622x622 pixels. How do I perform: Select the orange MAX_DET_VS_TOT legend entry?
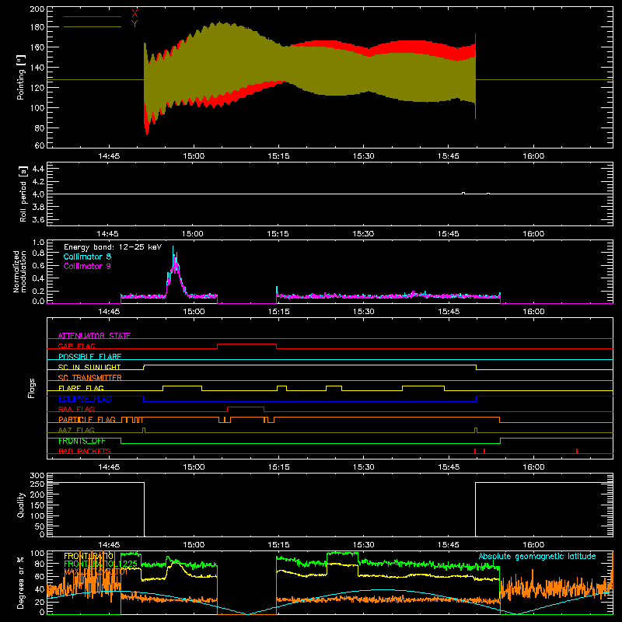click(96, 571)
